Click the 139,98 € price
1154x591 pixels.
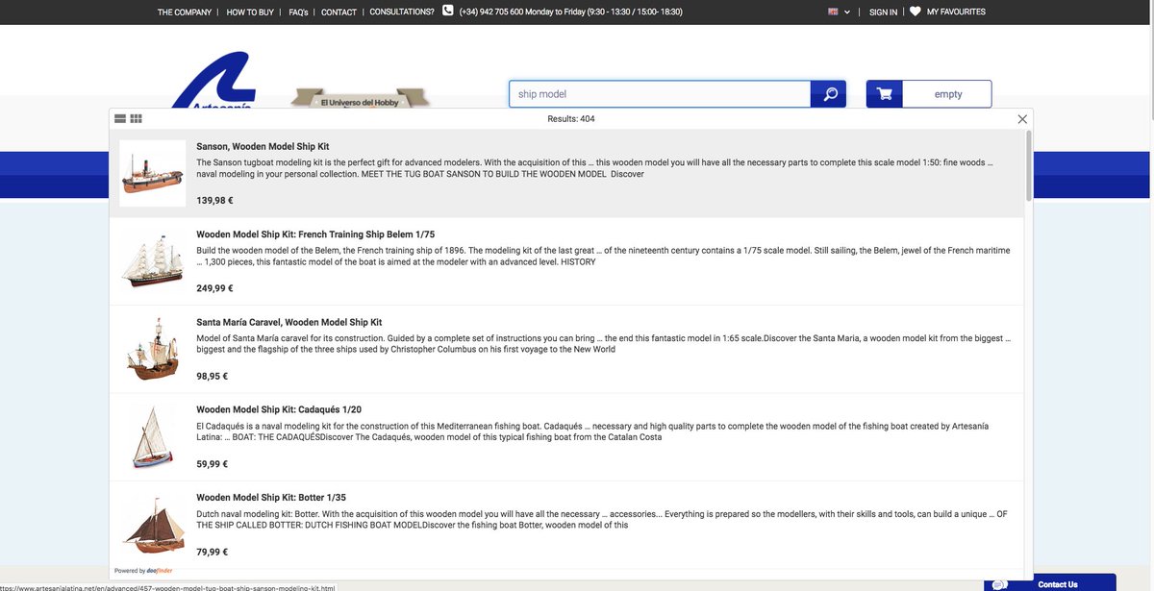pyautogui.click(x=214, y=201)
